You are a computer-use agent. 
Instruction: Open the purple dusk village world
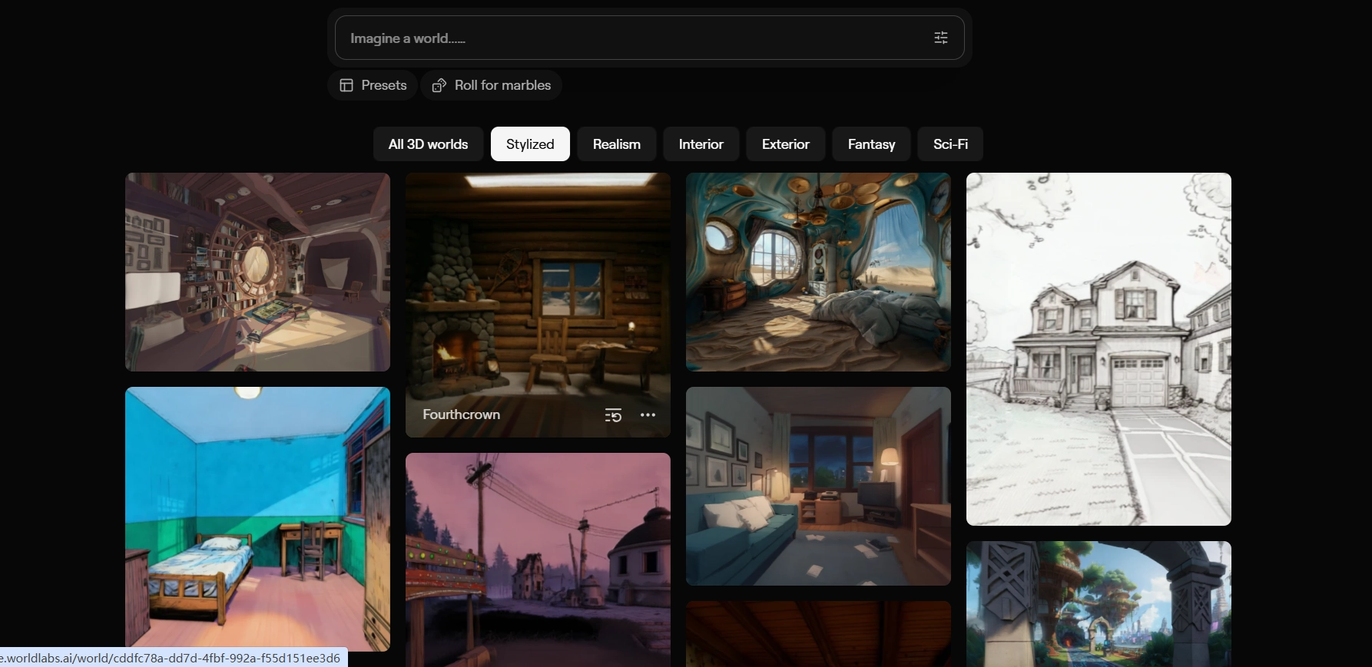point(538,559)
